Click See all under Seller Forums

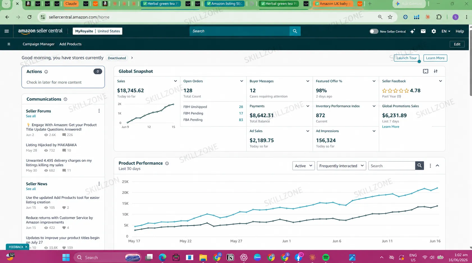coord(31,116)
